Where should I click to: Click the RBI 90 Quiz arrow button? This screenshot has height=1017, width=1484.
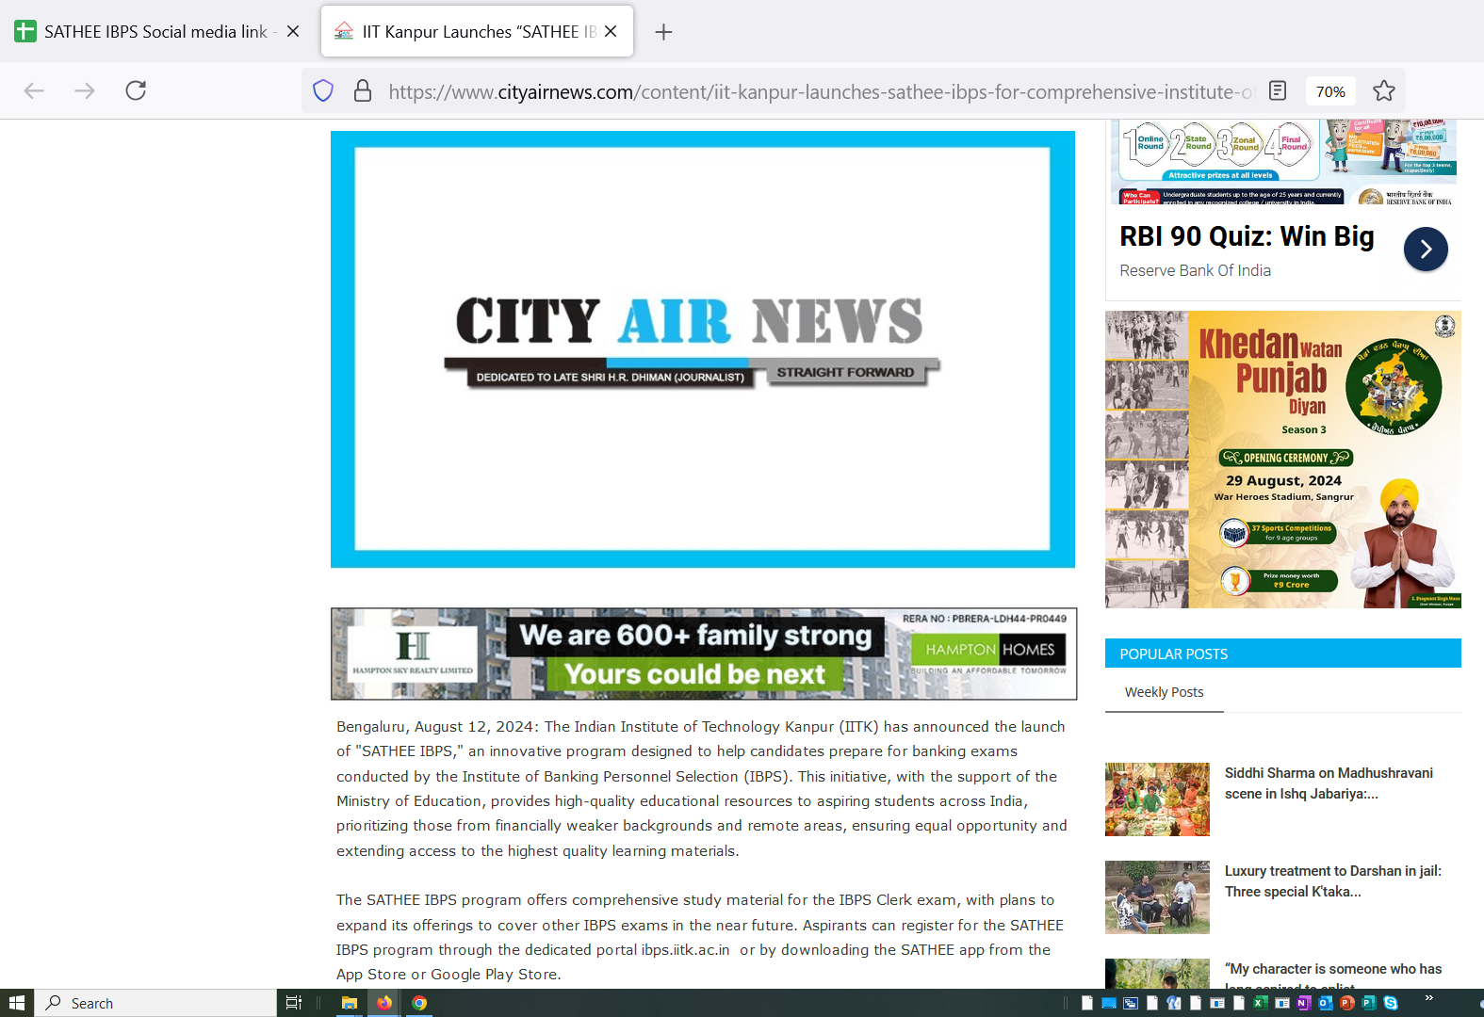(1425, 250)
